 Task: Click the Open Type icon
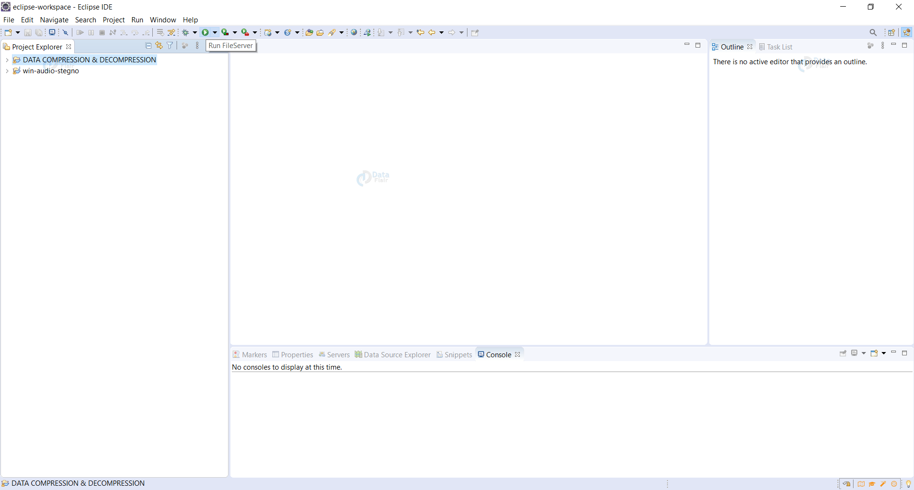tap(309, 32)
